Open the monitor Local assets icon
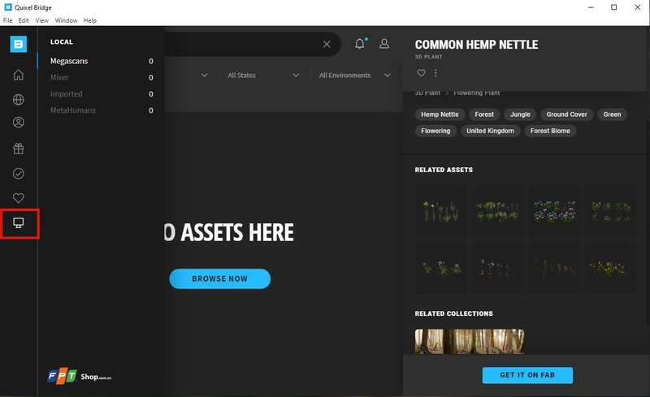This screenshot has width=650, height=397. [18, 223]
